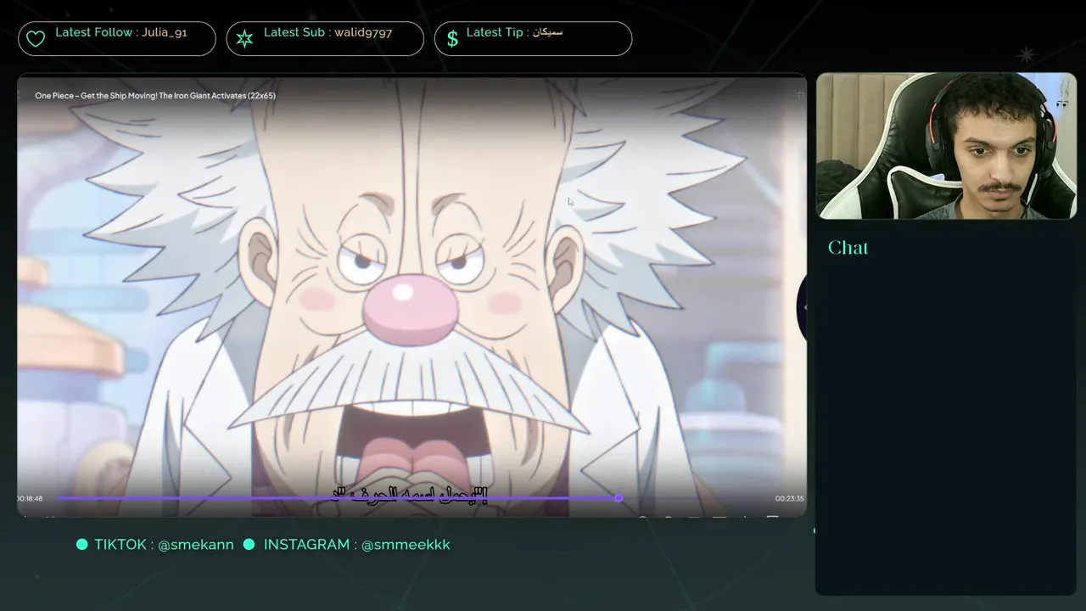
Task: Click the Chat heading
Action: (x=848, y=248)
